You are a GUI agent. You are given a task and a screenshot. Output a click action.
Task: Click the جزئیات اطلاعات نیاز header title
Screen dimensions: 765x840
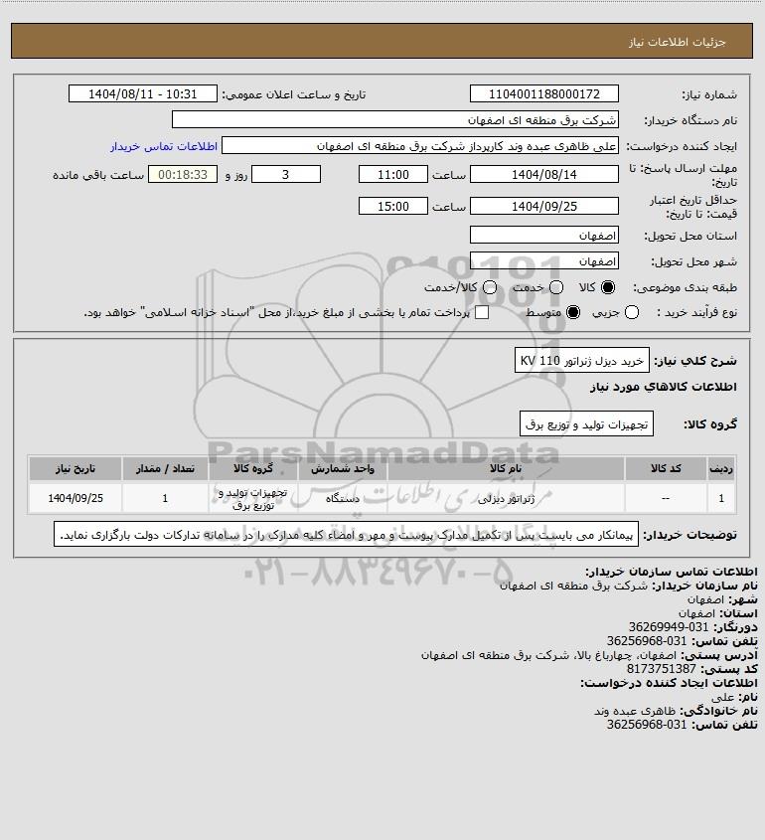(678, 42)
